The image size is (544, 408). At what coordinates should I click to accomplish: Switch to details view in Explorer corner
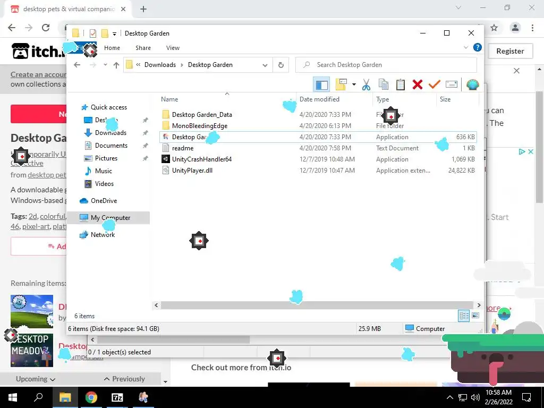tap(464, 316)
